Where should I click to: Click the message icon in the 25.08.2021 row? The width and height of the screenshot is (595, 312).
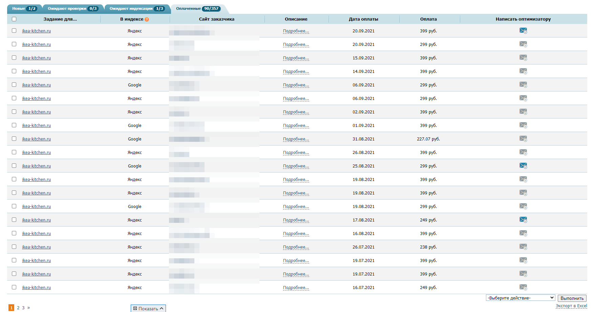click(x=523, y=166)
